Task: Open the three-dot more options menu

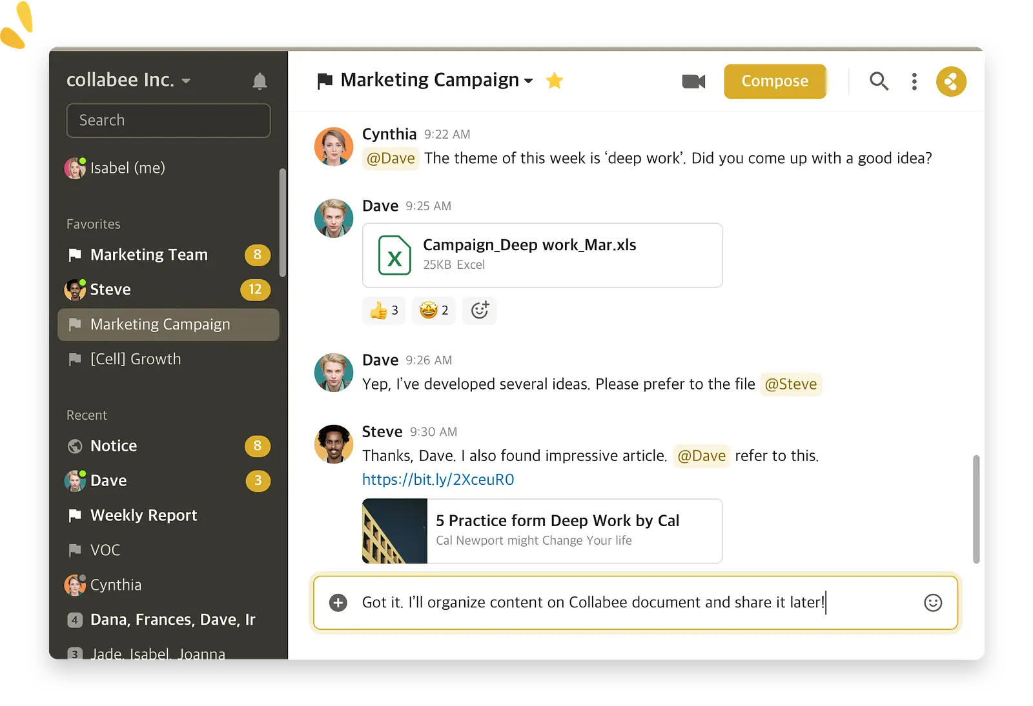Action: (x=914, y=81)
